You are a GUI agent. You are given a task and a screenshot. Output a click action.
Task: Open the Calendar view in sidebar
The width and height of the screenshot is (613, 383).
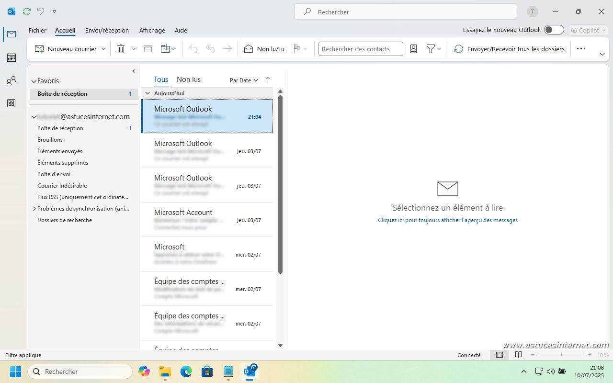click(11, 57)
